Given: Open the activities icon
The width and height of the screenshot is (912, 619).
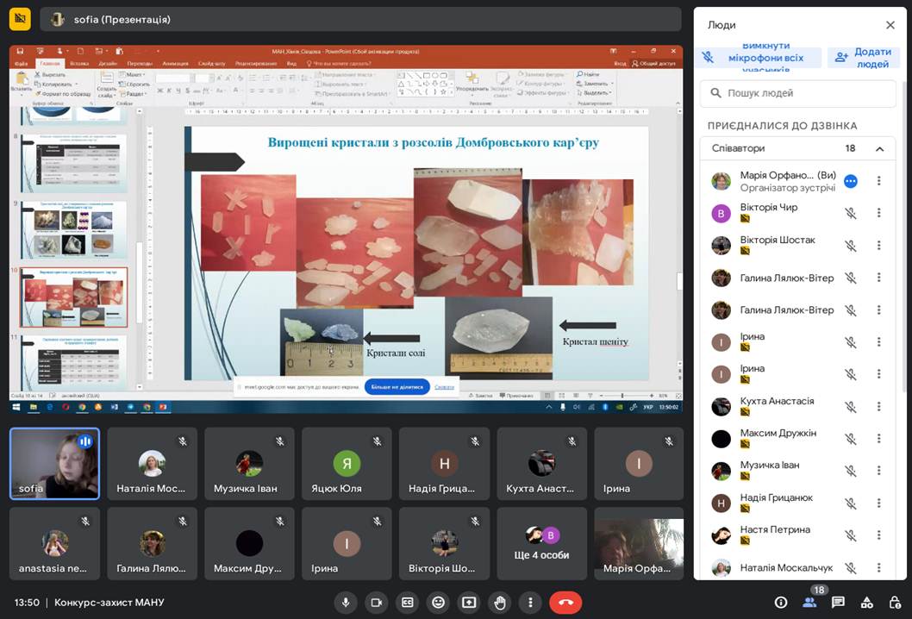Looking at the screenshot, I should click(x=867, y=603).
